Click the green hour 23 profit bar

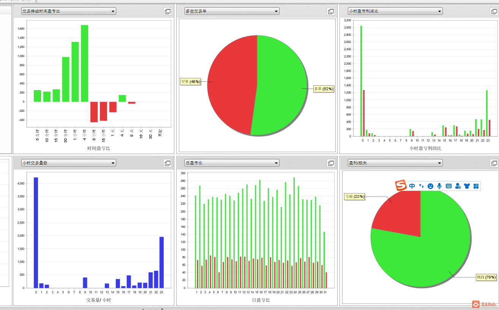(487, 113)
